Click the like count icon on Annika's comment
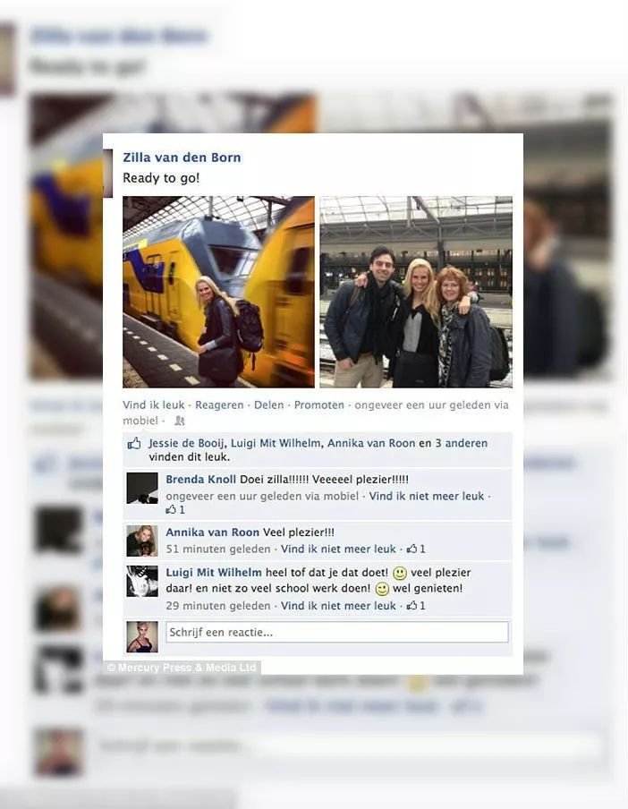This screenshot has height=809, width=628. (x=412, y=549)
